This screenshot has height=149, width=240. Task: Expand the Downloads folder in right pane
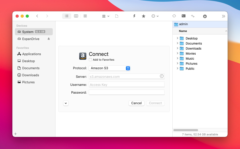tap(177, 48)
